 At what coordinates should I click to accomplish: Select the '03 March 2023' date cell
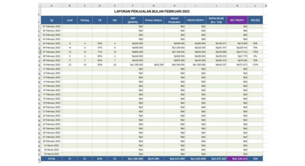pyautogui.click(x=51, y=154)
